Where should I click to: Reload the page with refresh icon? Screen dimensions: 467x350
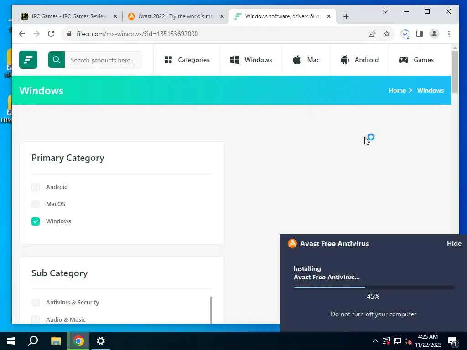[x=51, y=34]
